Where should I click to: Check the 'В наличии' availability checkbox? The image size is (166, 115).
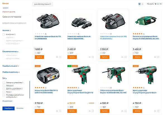pos(4,34)
